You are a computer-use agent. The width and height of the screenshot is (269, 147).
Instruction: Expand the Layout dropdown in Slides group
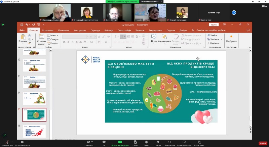[x=53, y=35]
